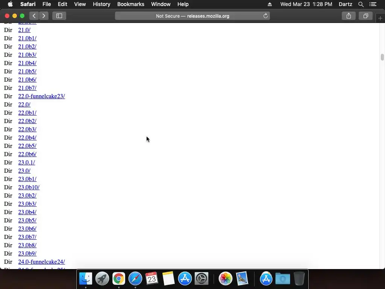Open the 21.0/ directory link
The width and height of the screenshot is (385, 289).
click(24, 30)
